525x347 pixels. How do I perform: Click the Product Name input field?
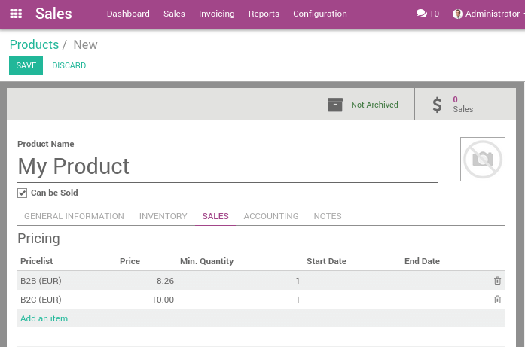(x=226, y=166)
